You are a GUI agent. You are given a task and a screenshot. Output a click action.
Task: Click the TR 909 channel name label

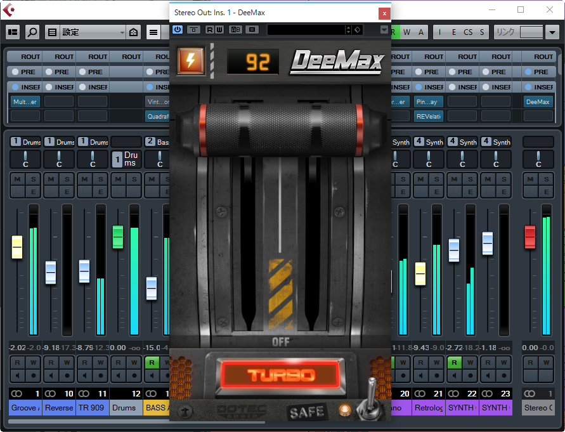pyautogui.click(x=92, y=408)
